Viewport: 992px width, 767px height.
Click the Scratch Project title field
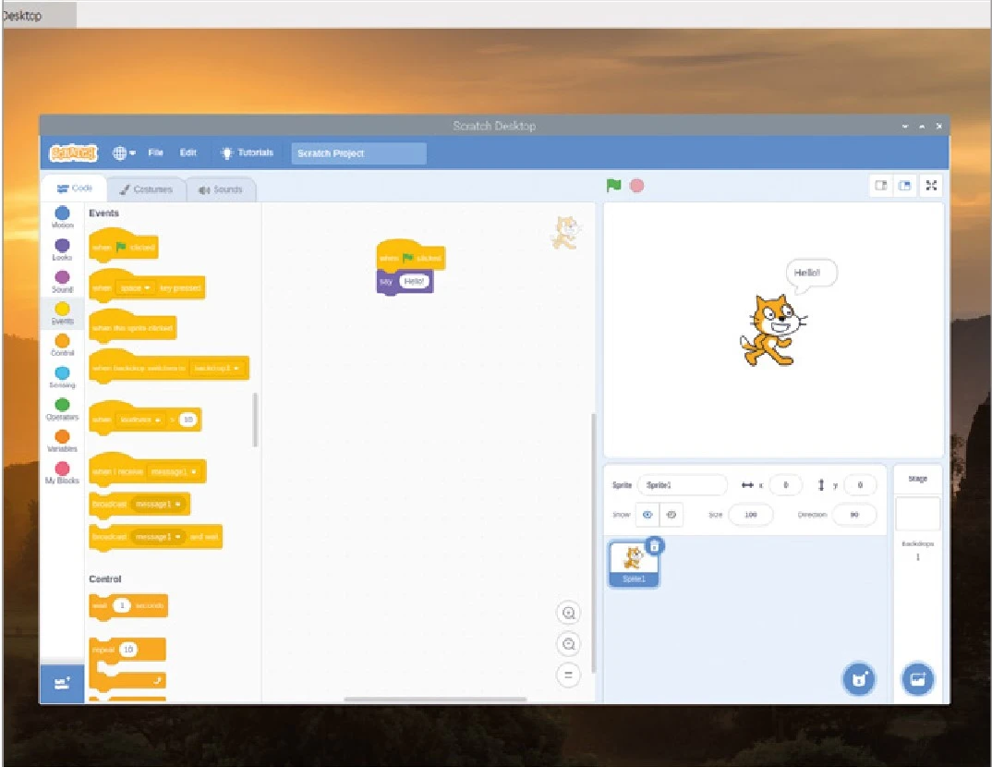pyautogui.click(x=358, y=153)
